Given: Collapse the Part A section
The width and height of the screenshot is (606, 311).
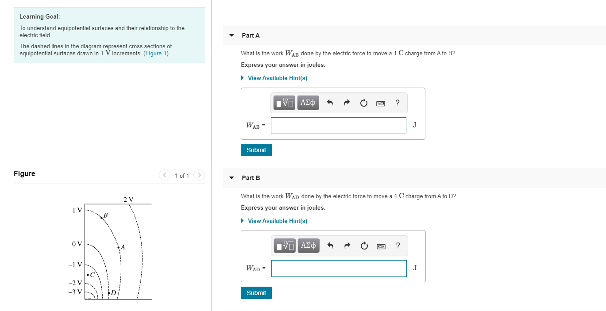Looking at the screenshot, I should (x=231, y=35).
